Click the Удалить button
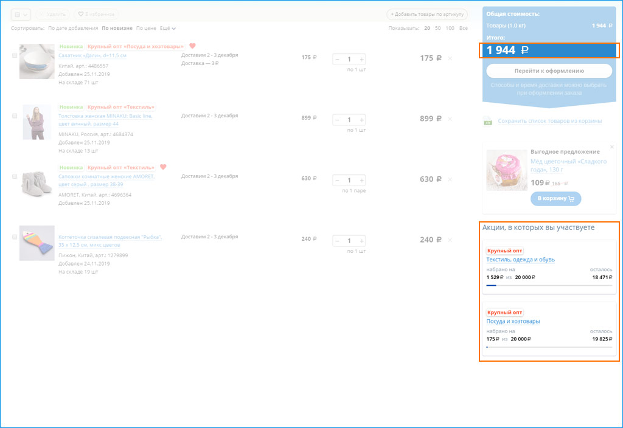 52,15
